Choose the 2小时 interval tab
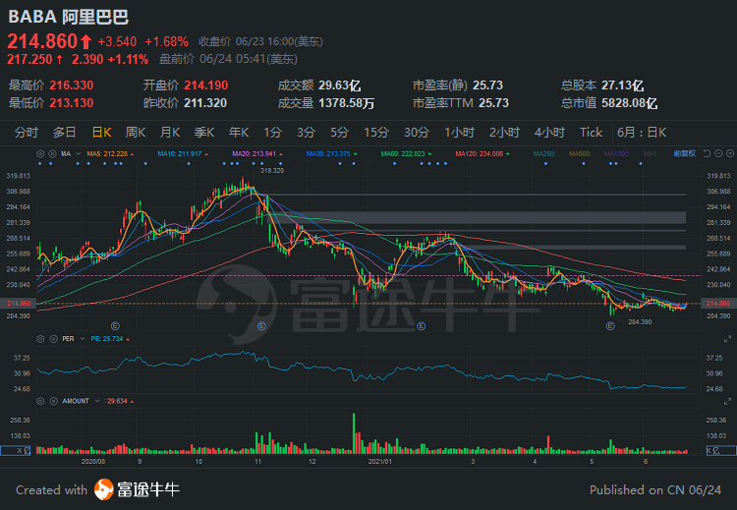Image resolution: width=737 pixels, height=510 pixels. click(504, 133)
